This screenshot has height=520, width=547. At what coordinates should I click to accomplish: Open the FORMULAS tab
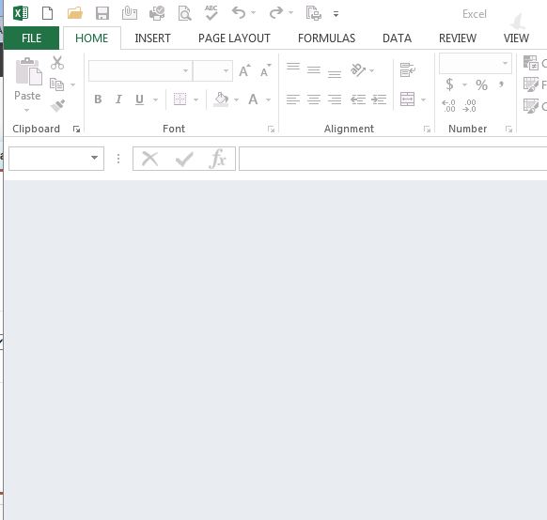click(x=326, y=38)
